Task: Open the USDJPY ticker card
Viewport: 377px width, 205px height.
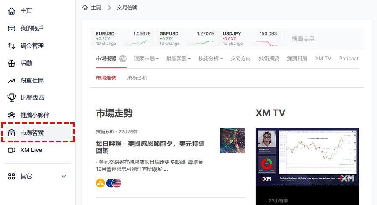Action: click(x=250, y=38)
